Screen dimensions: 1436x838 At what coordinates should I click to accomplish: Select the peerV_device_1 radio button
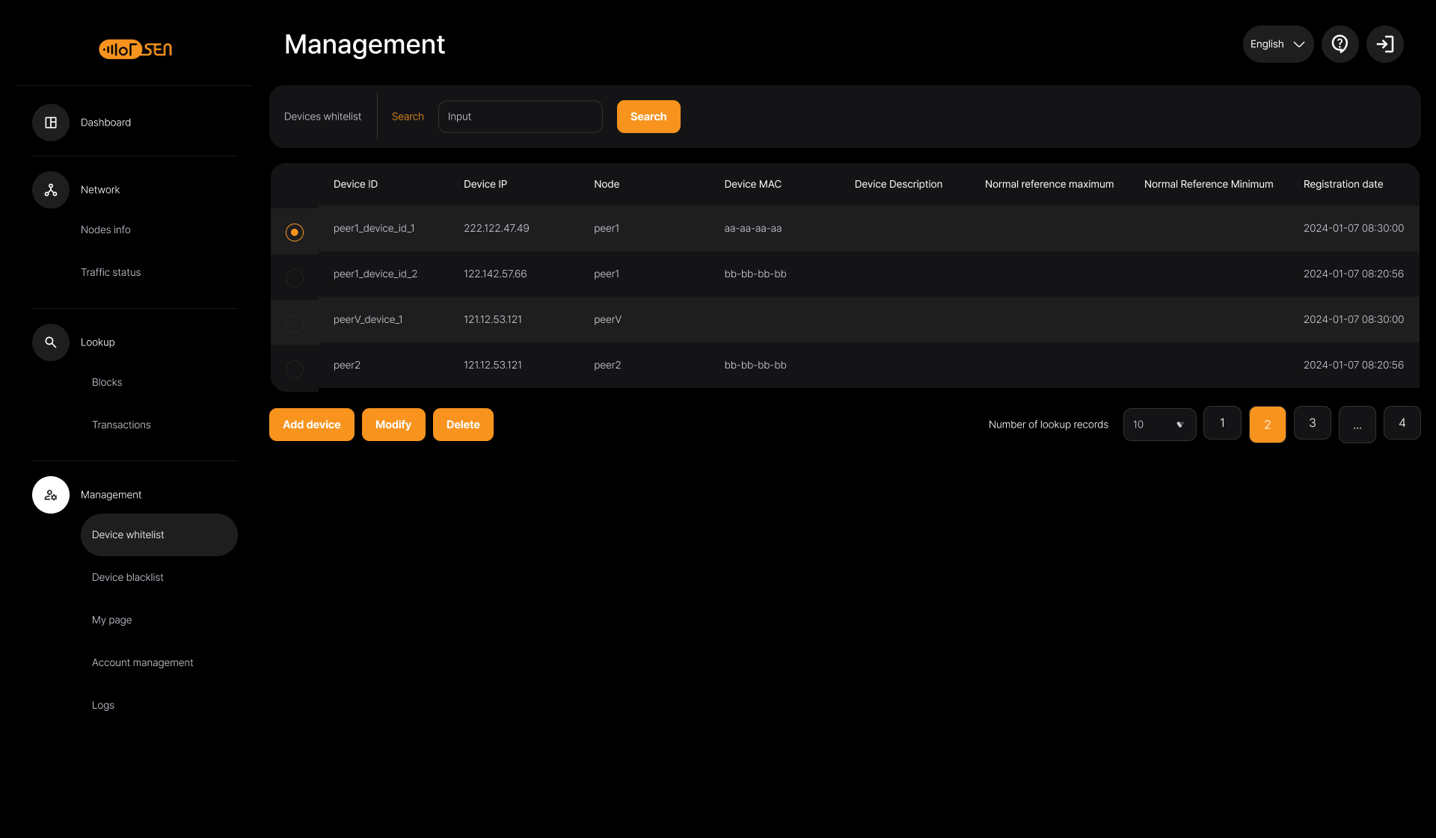pos(295,324)
